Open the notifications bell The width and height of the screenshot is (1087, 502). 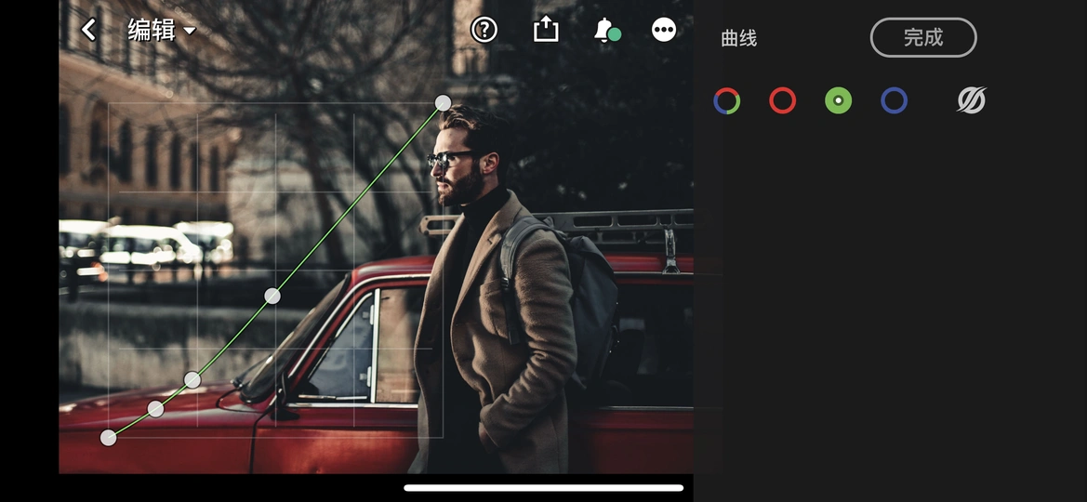(x=604, y=30)
